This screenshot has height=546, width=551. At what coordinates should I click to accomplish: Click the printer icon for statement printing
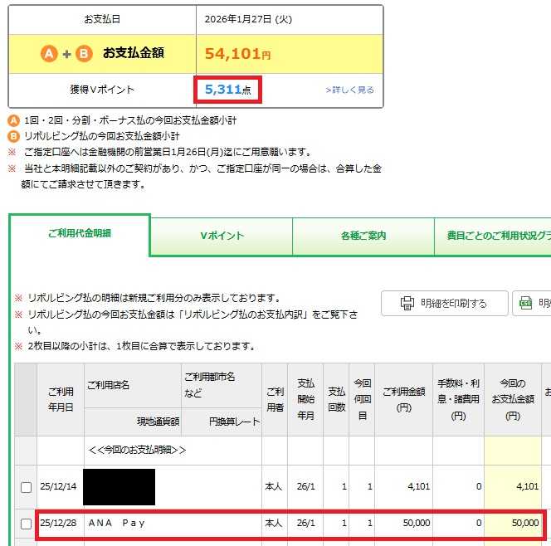coord(407,303)
